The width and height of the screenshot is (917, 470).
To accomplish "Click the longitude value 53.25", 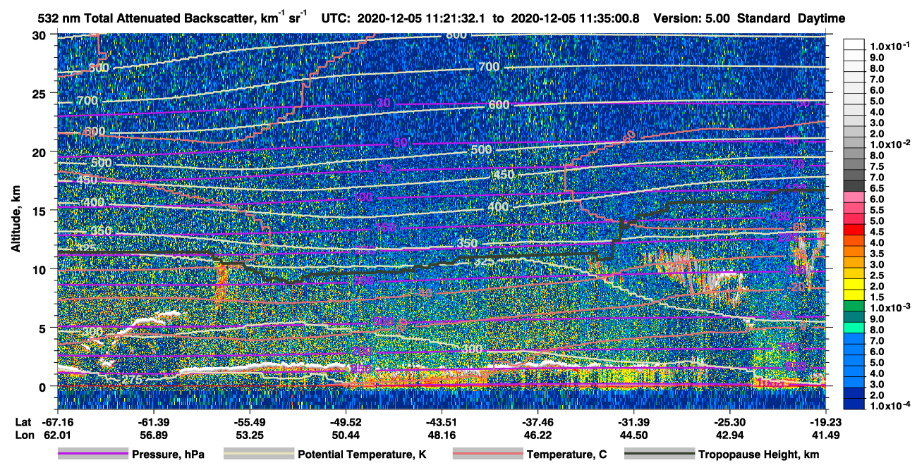I will click(x=250, y=435).
